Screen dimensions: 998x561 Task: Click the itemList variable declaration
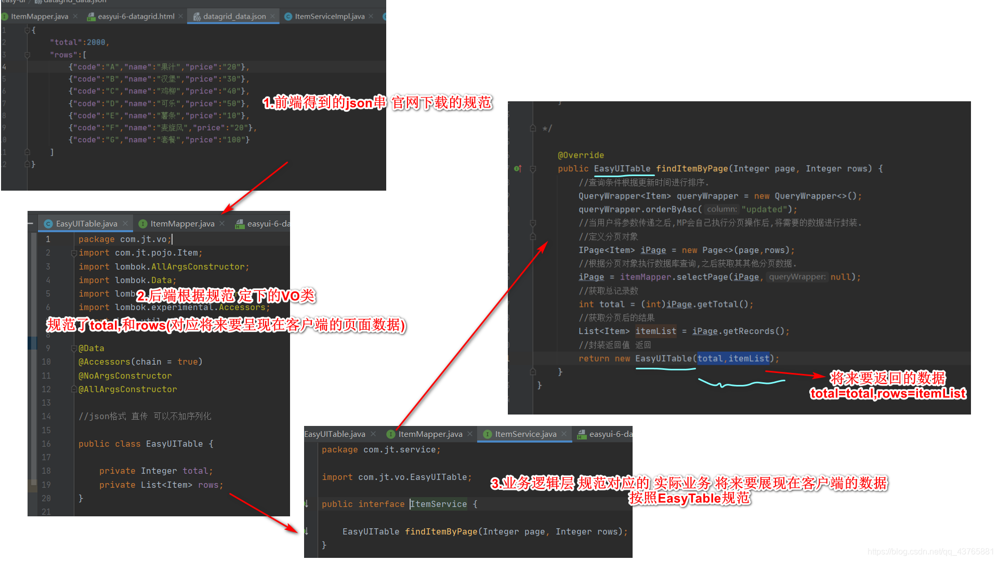pos(656,331)
